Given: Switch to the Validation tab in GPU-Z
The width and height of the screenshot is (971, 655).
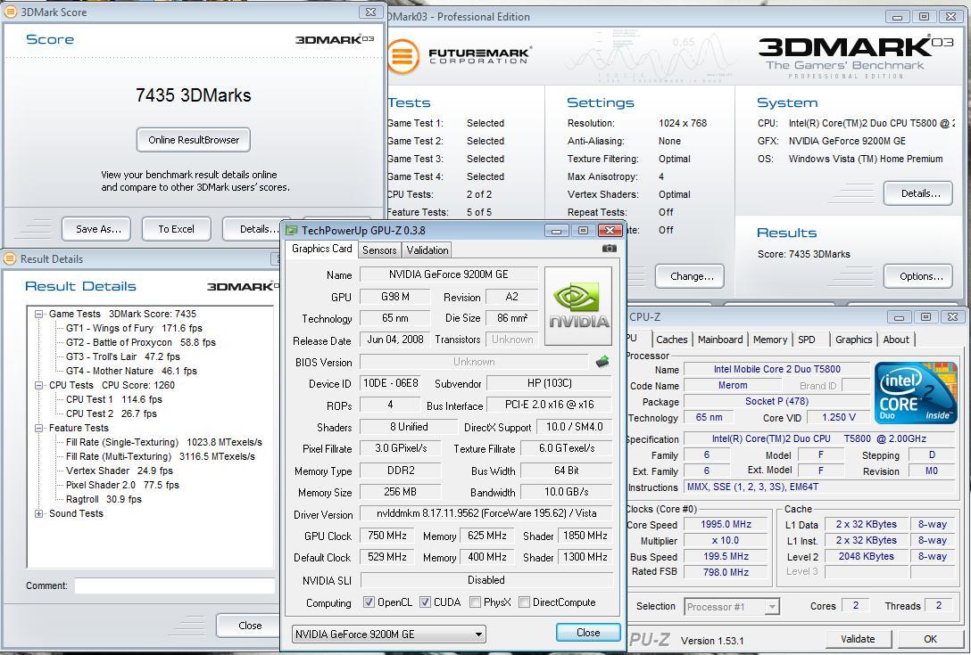Looking at the screenshot, I should [427, 250].
